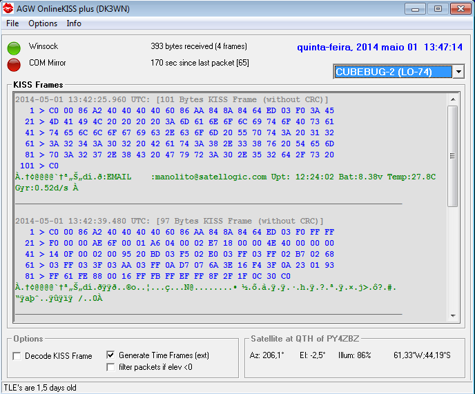Viewport: 475px width, 394px height.
Task: Click the red lips application icon
Action: pyautogui.click(x=9, y=9)
